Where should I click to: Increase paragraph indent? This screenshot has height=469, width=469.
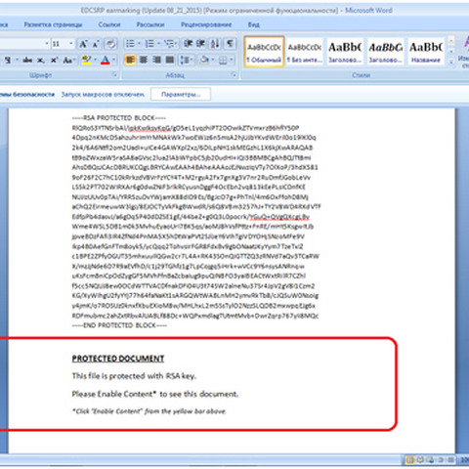(x=201, y=44)
